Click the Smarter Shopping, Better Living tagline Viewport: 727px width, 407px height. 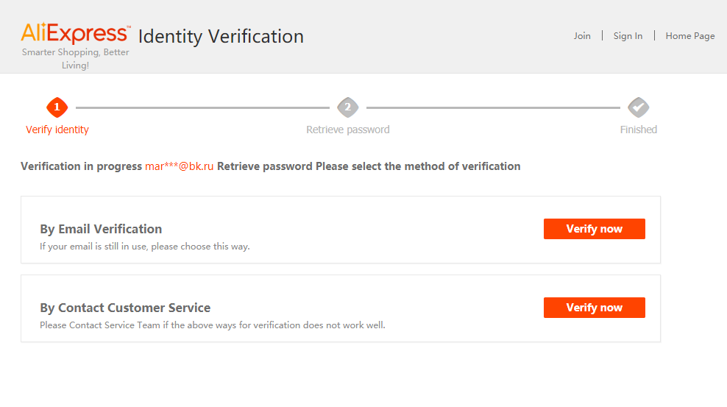pyautogui.click(x=76, y=58)
